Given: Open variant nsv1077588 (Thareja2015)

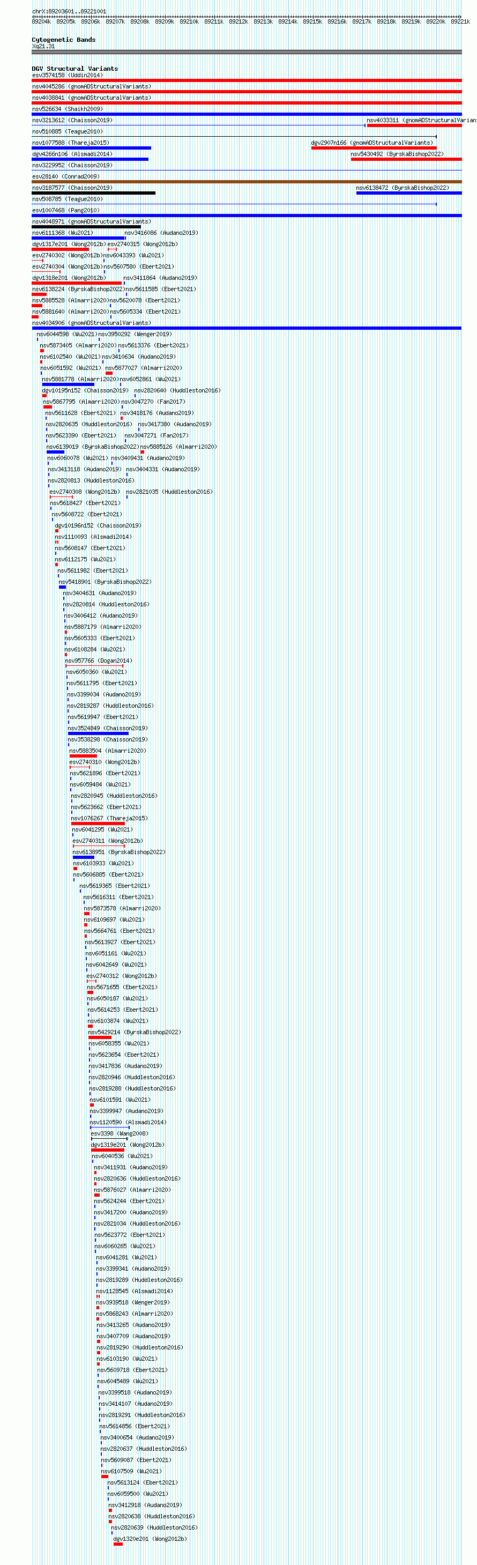Looking at the screenshot, I should click(x=71, y=143).
